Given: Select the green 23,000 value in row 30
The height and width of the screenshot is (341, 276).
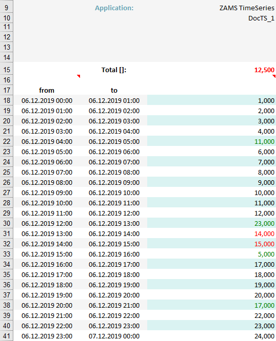Looking at the screenshot, I should 264,224.
